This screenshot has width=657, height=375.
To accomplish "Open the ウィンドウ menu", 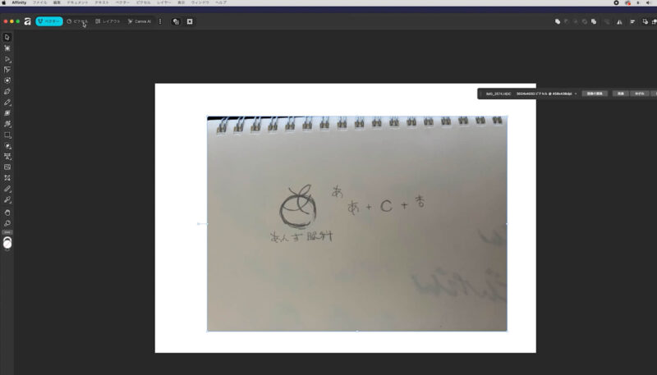I will [200, 2].
